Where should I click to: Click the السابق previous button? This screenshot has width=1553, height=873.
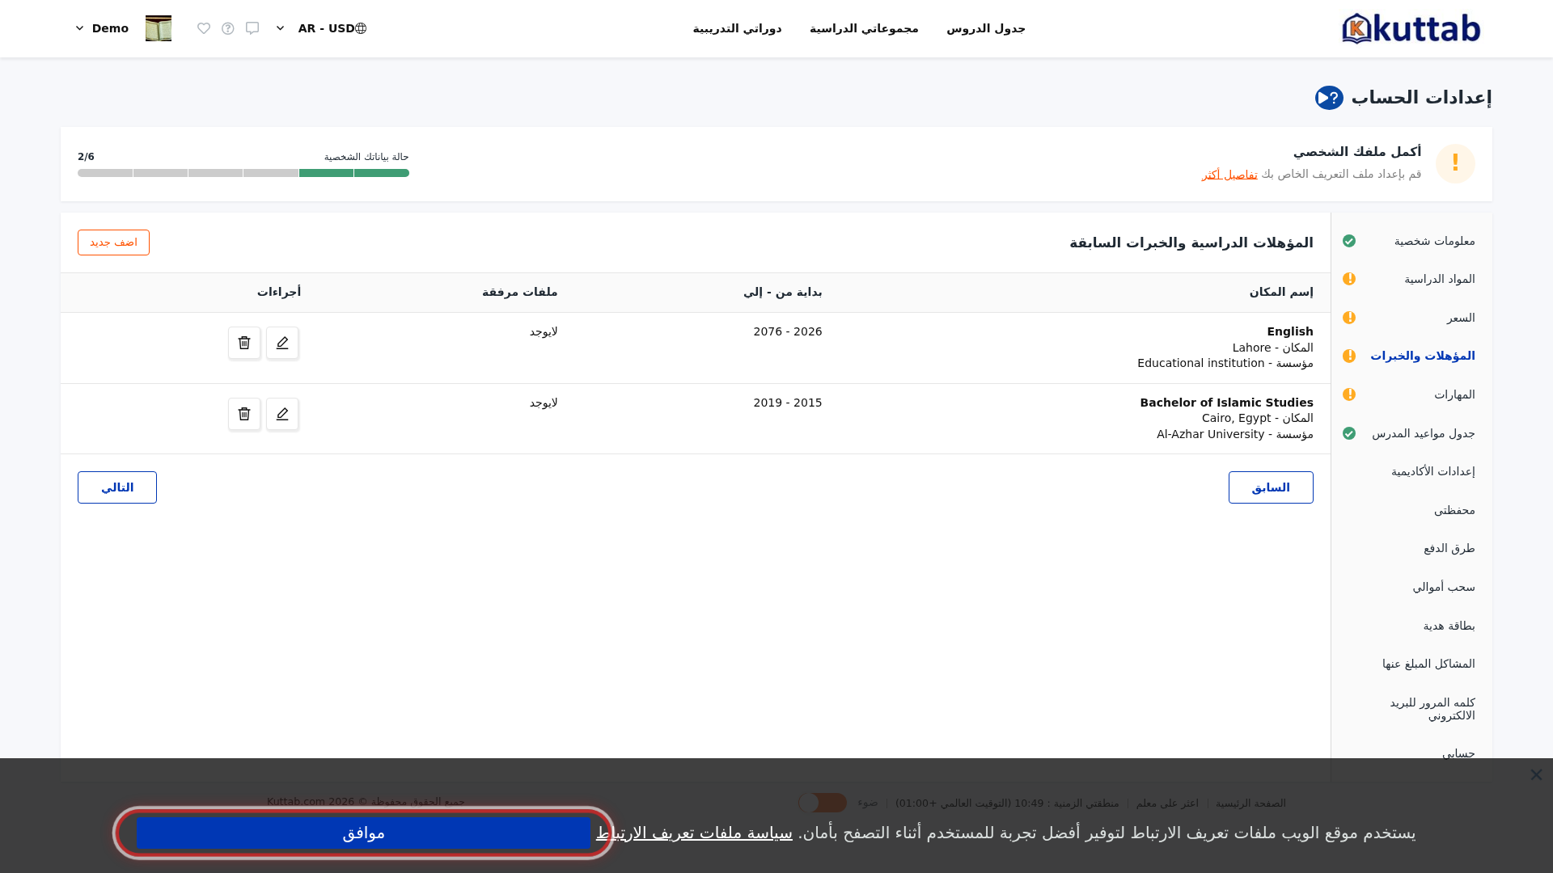coord(1271,487)
